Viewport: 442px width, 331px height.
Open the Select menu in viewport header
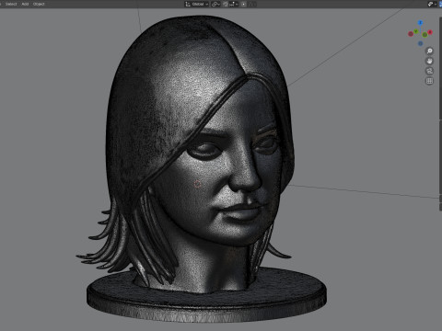tap(11, 4)
